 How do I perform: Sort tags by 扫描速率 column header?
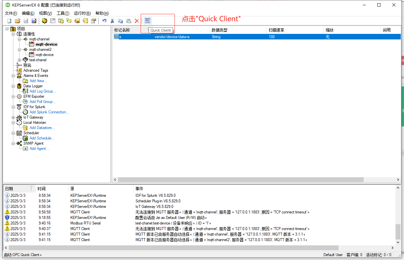(295, 30)
